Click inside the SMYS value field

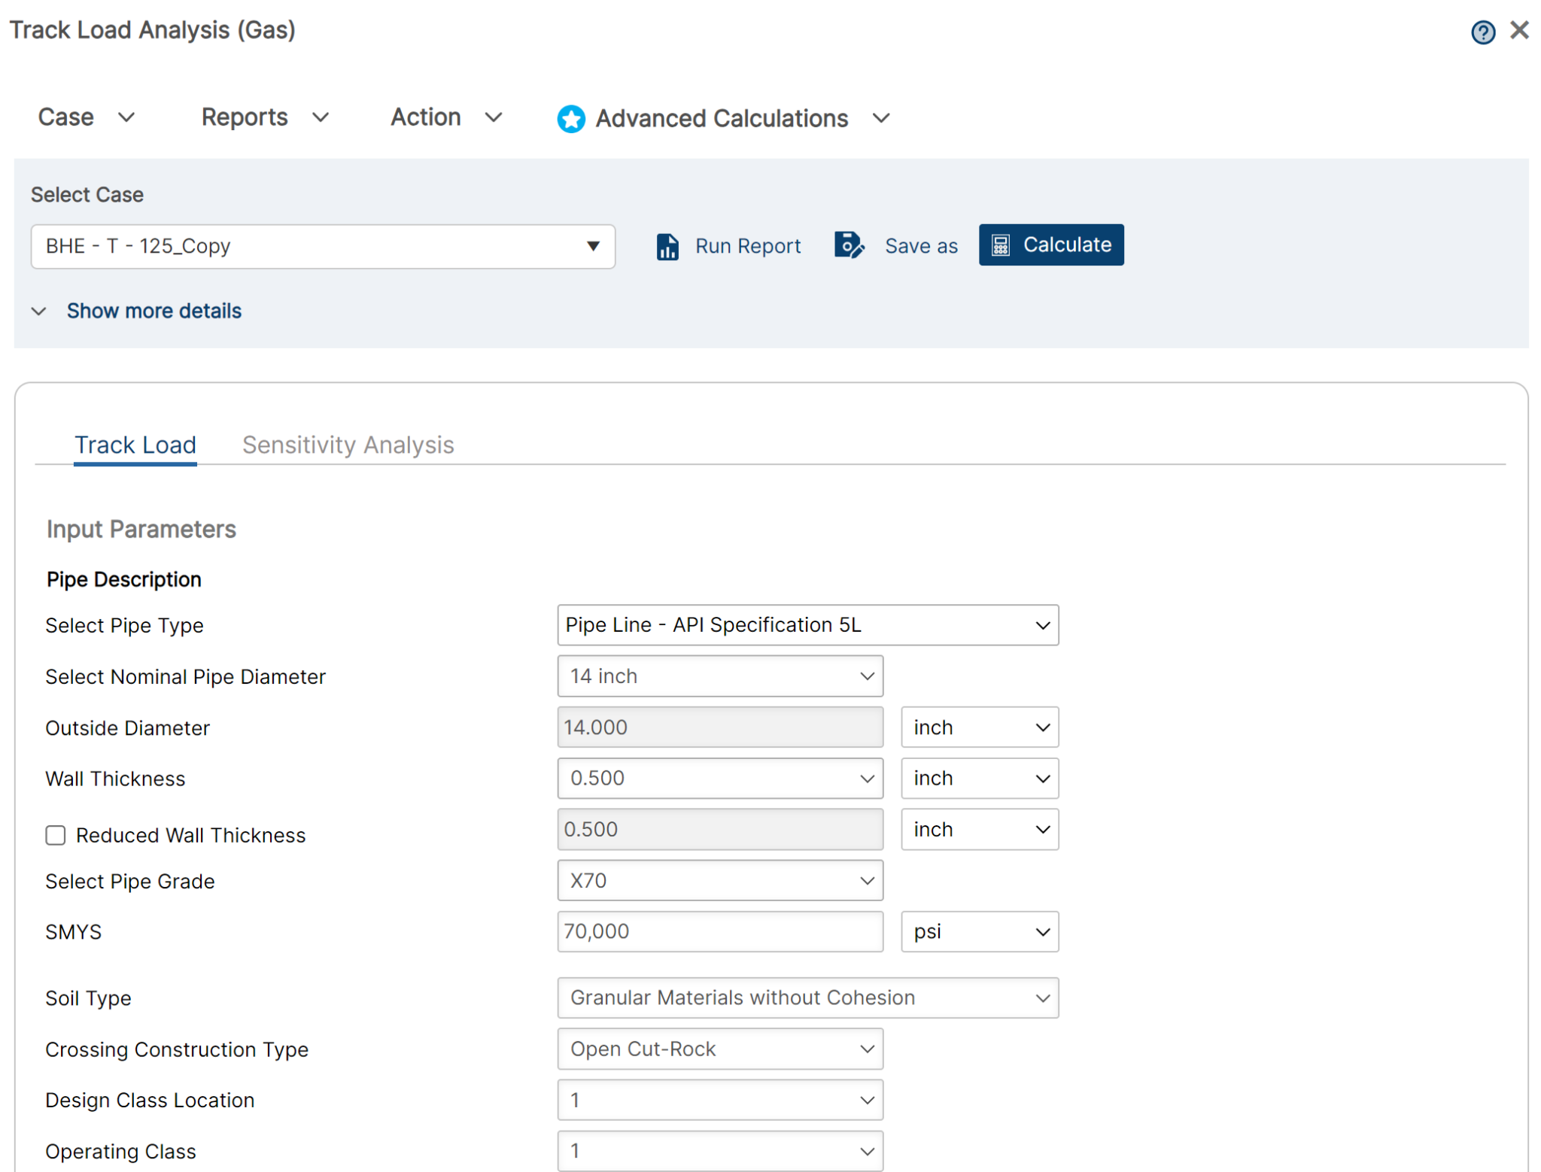click(x=719, y=931)
